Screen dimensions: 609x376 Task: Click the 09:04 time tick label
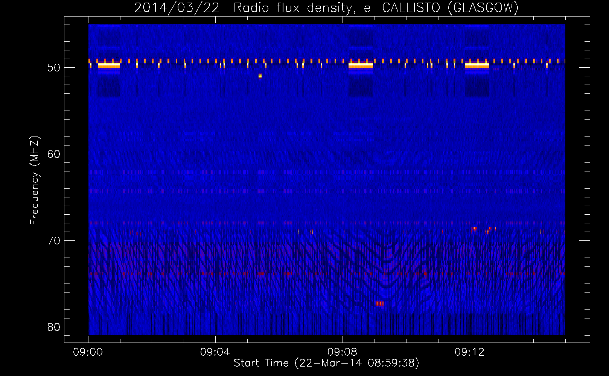[215, 352]
